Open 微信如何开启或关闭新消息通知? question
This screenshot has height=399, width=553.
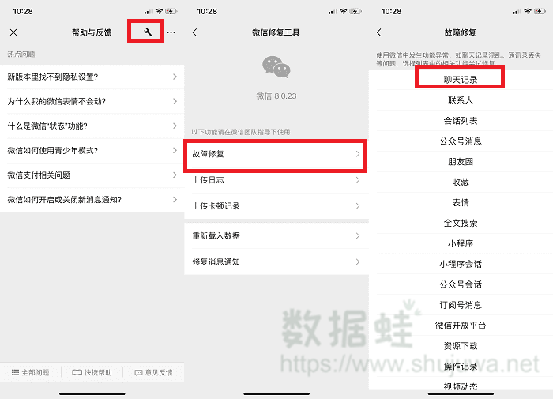tap(92, 200)
